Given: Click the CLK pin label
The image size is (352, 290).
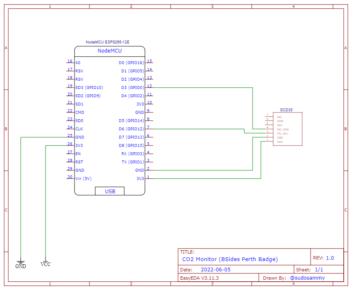Looking at the screenshot, I should point(79,129).
